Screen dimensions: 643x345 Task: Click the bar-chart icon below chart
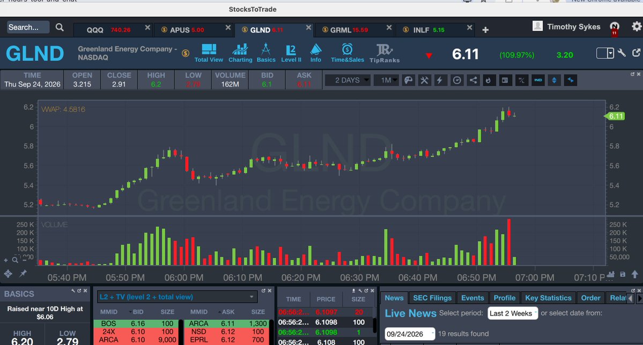click(611, 274)
